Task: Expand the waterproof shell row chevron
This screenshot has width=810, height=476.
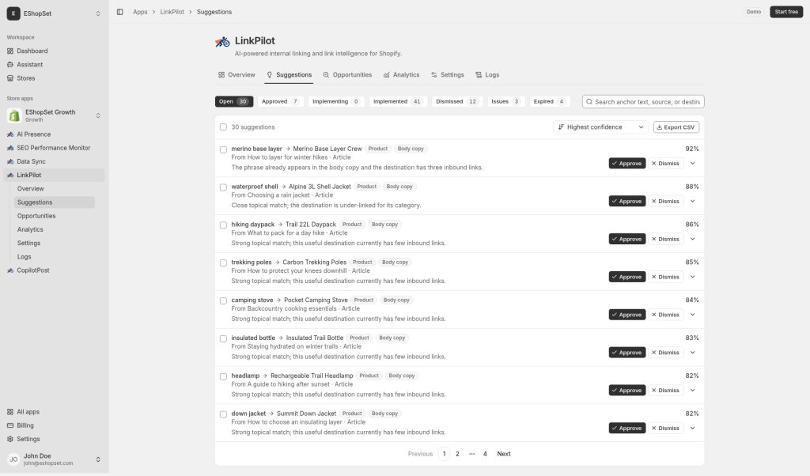Action: click(693, 202)
